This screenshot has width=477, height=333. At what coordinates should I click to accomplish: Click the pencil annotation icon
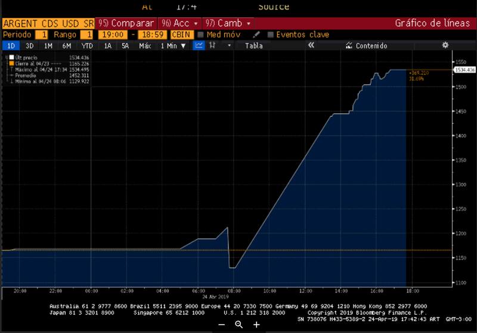click(257, 35)
